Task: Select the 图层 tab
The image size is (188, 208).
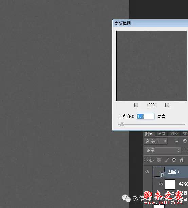Action: point(149,134)
